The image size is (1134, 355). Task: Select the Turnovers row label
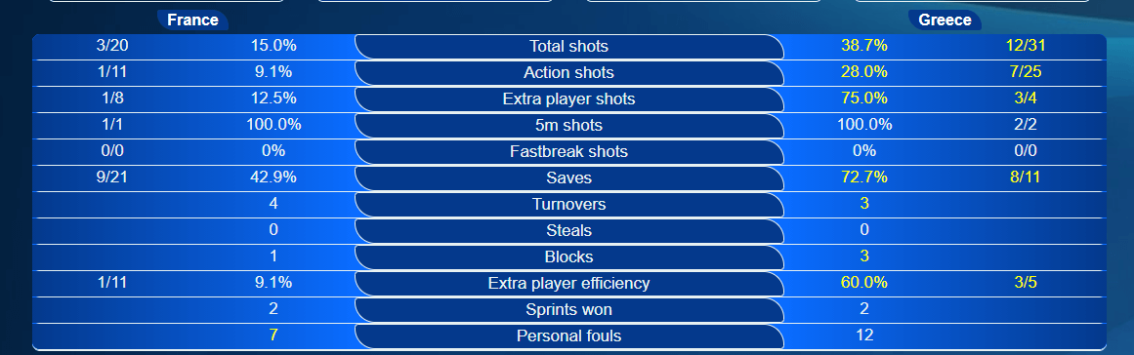tap(569, 204)
